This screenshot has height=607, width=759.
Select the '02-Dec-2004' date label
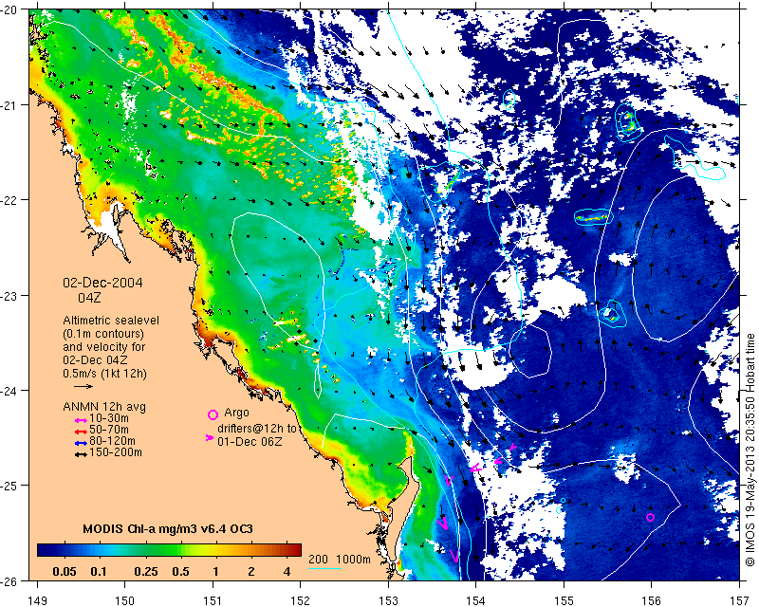pos(102,283)
